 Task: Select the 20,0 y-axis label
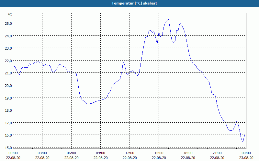[8, 86]
